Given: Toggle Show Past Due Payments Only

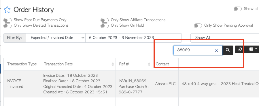Looking at the screenshot, I should point(7,20).
